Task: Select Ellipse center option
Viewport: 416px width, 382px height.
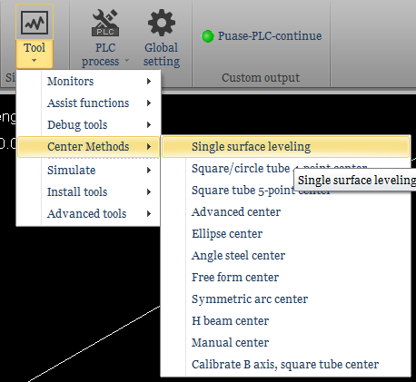Action: click(x=286, y=233)
